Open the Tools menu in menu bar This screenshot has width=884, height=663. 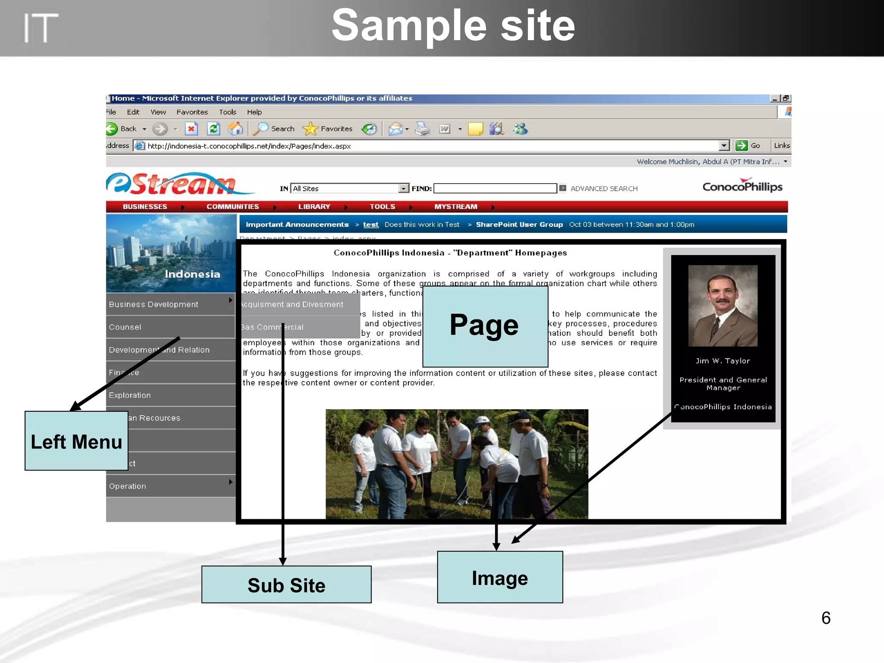[227, 112]
